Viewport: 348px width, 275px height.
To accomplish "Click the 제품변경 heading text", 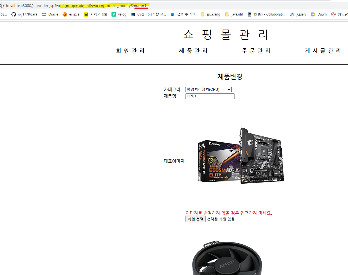I will click(230, 77).
